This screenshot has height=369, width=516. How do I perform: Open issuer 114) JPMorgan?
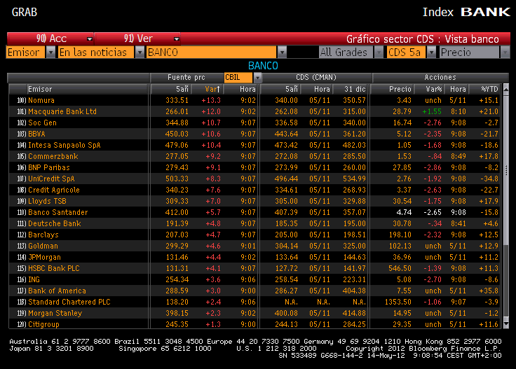44,257
